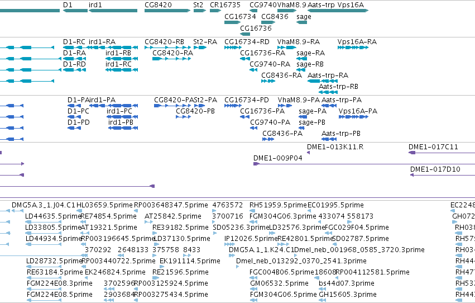Click the VhaM8.9-PA protein label
This screenshot has width=475, height=303.
[299, 100]
